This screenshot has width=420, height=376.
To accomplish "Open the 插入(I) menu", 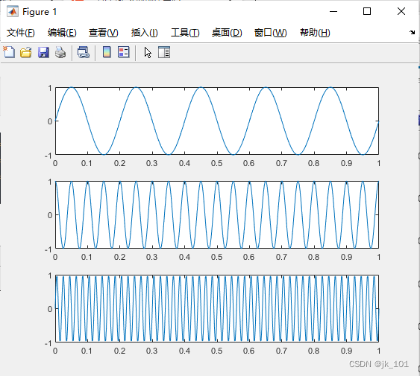I will tap(145, 33).
